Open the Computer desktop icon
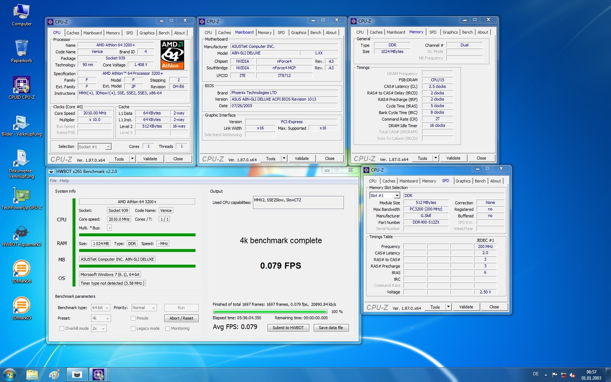This screenshot has height=382, width=611. [22, 15]
